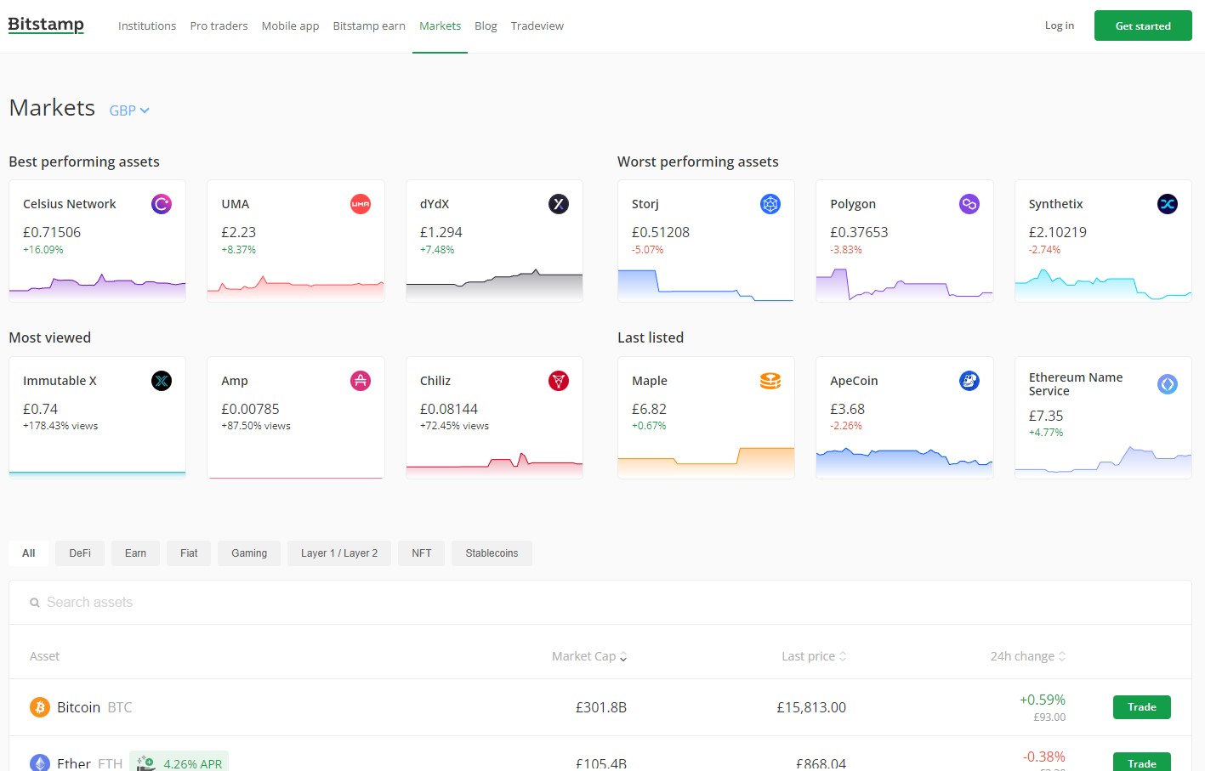Open the dYdX sparkline chart
This screenshot has height=771, width=1205.
(x=494, y=285)
